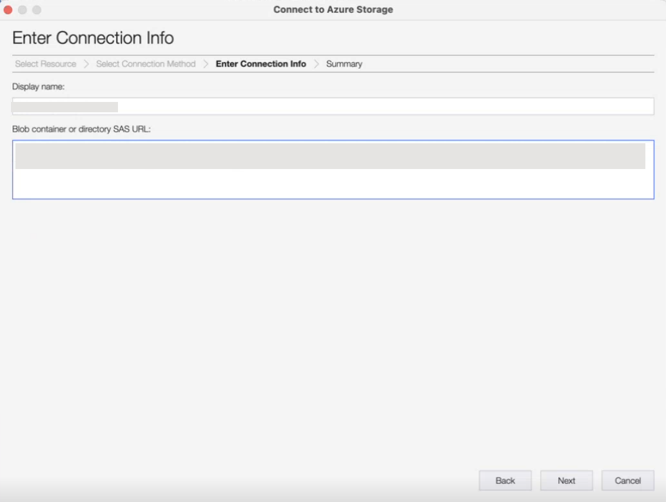Click the chevron after Select Resource
666x502 pixels.
[86, 64]
